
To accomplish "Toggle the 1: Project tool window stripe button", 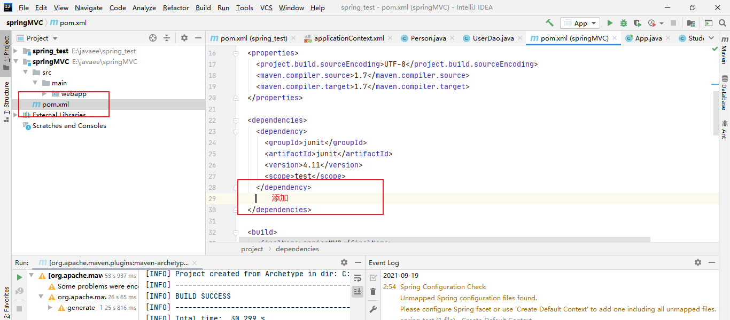I will (x=6, y=53).
